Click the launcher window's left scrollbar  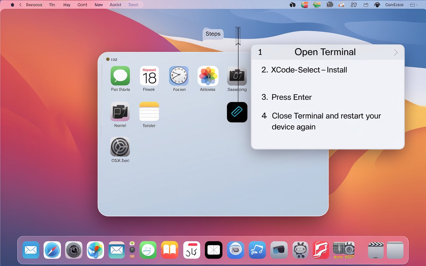pos(102,101)
